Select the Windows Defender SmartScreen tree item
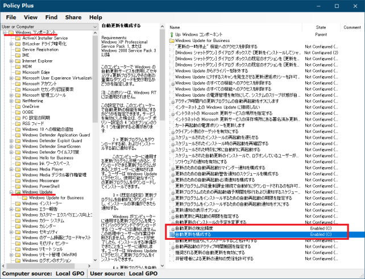365x279 pixels. tap(51, 147)
